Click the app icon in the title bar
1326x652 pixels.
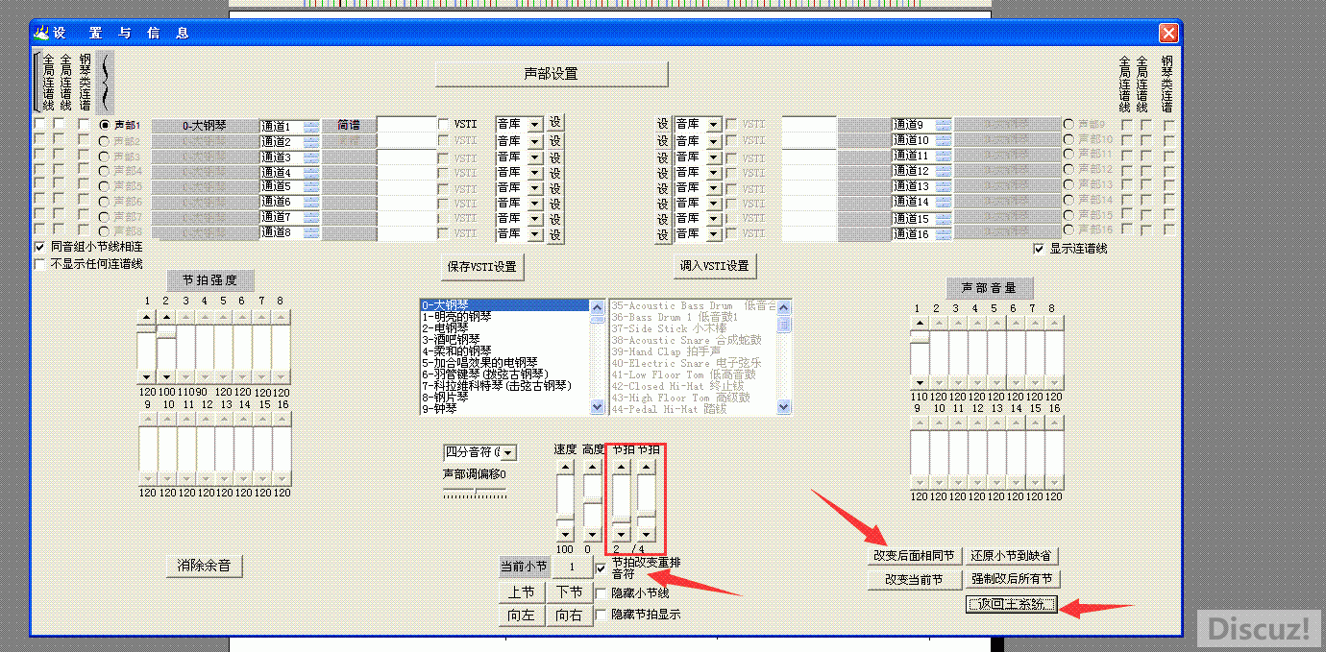click(41, 33)
